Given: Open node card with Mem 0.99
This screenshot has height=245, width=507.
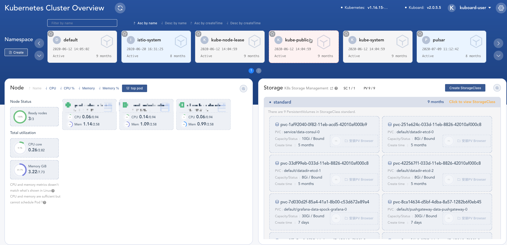Looking at the screenshot, I should 203,114.
